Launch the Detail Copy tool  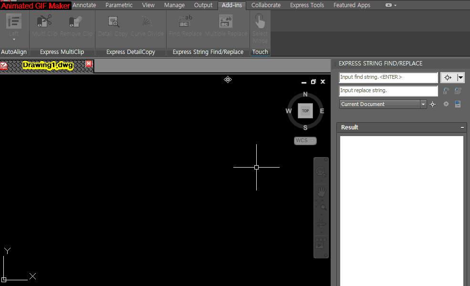click(113, 26)
